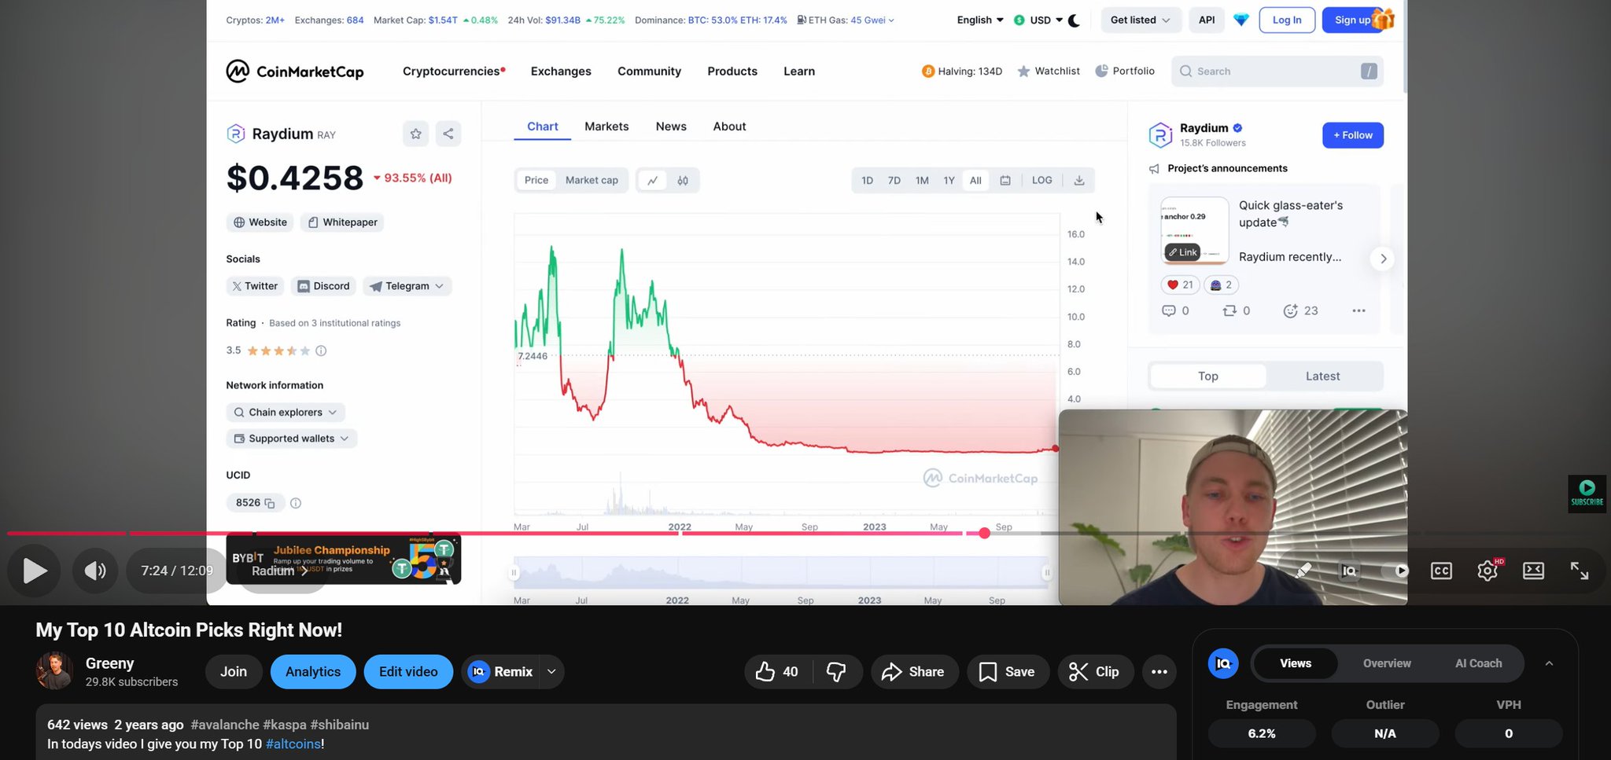The height and width of the screenshot is (760, 1611).
Task: Open the three-dot menu on Raydium post
Action: click(1358, 310)
